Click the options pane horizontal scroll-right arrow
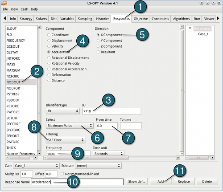223x192 pixels. [178, 158]
